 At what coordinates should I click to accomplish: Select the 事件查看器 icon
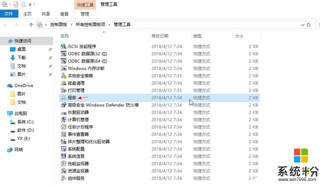pos(63,134)
